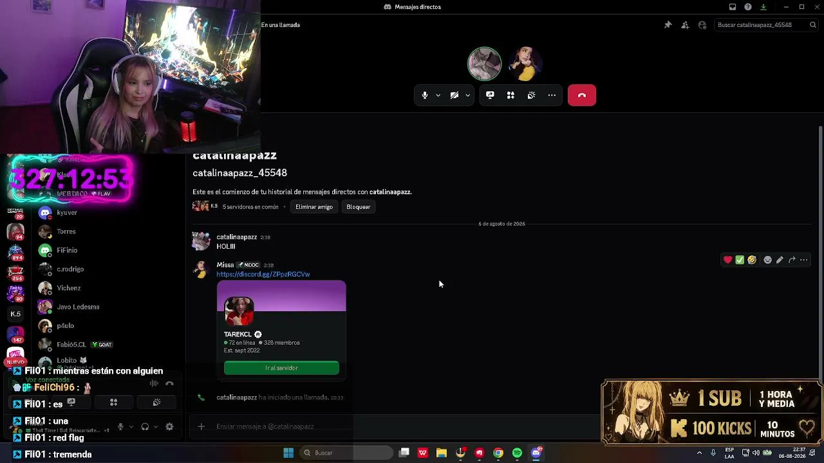Click Missa's avatar in the call
Image resolution: width=824 pixels, height=463 pixels.
click(525, 63)
